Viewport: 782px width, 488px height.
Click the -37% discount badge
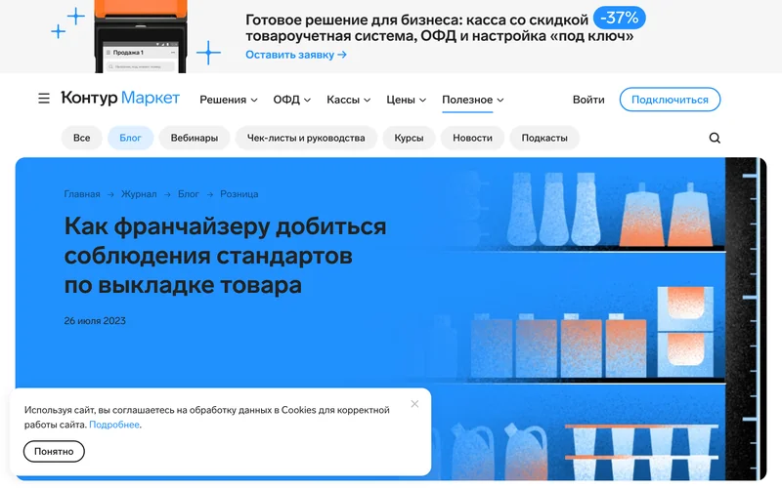click(x=620, y=18)
